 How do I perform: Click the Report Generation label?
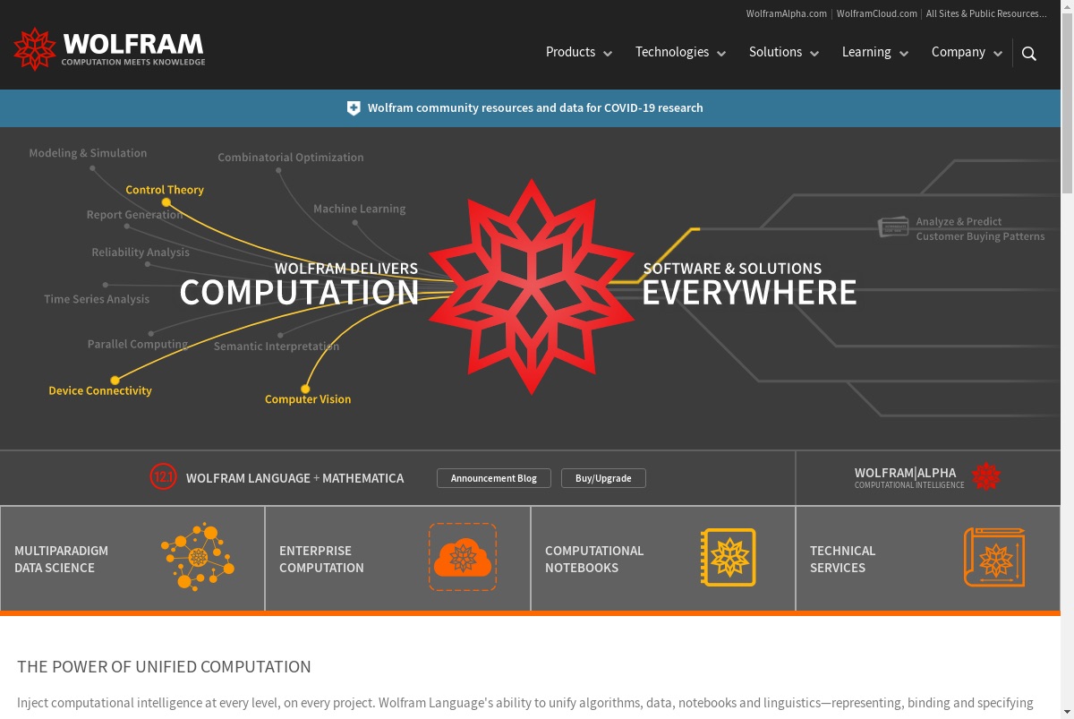pyautogui.click(x=135, y=215)
